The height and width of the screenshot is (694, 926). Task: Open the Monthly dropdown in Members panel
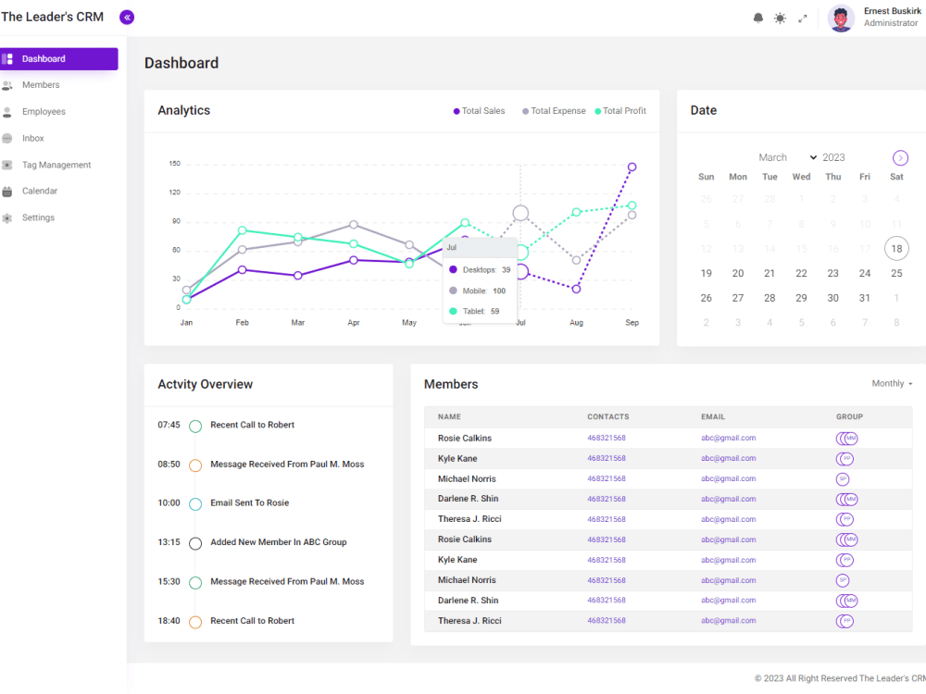pos(890,383)
